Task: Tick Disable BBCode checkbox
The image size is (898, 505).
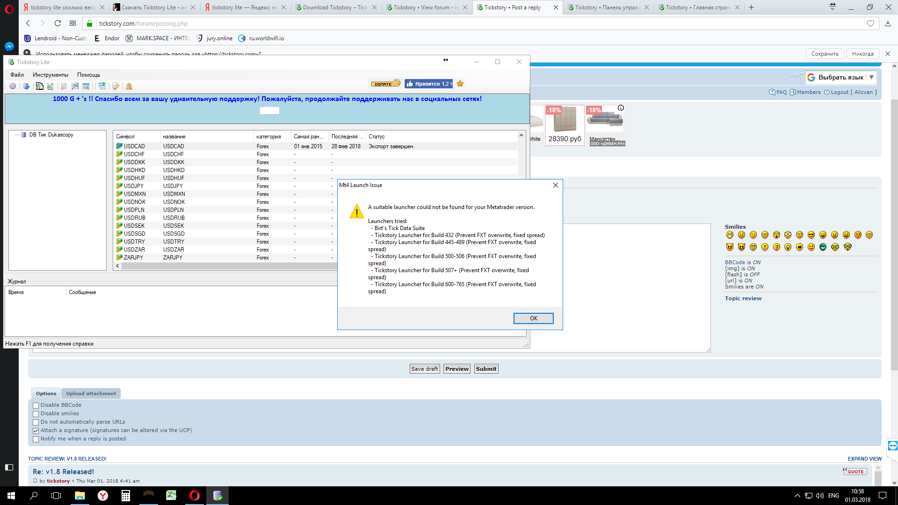Action: 36,405
